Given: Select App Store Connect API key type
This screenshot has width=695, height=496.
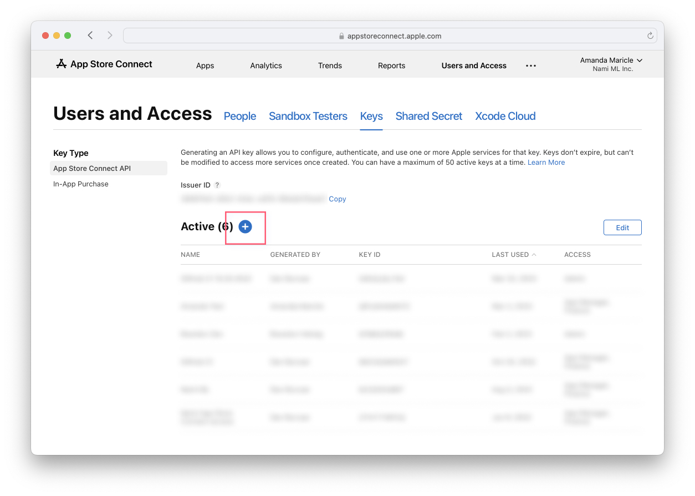Looking at the screenshot, I should coord(109,168).
